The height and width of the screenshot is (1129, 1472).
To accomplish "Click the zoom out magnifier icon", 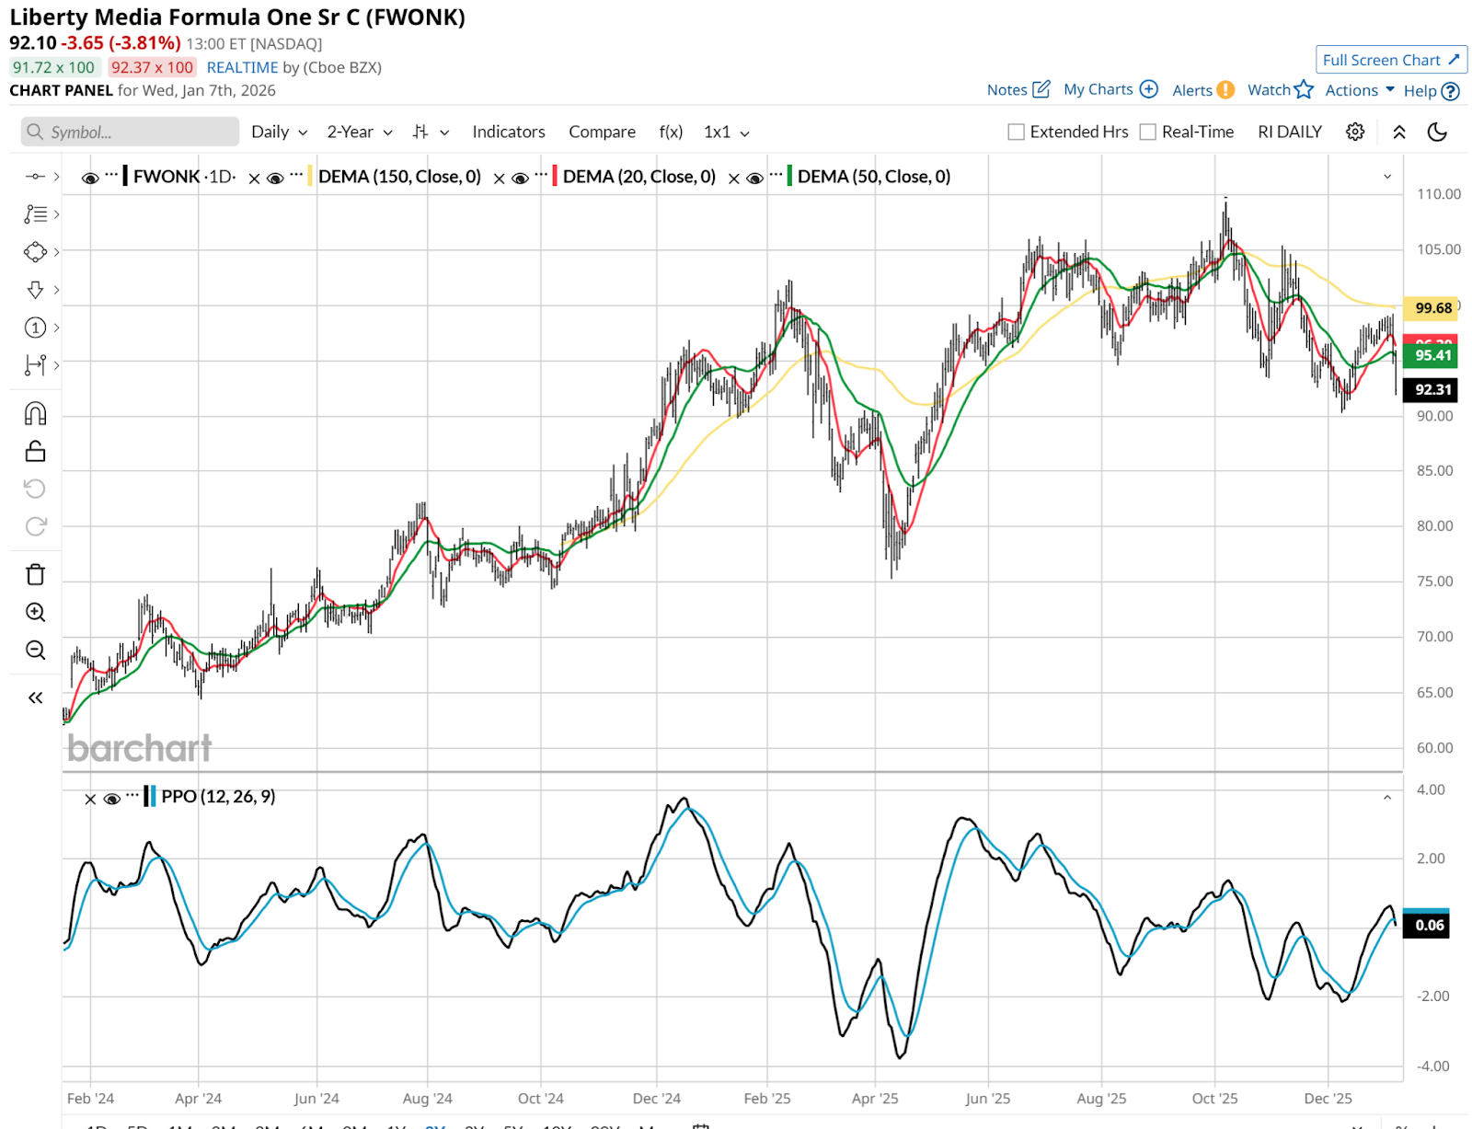I will click(35, 651).
